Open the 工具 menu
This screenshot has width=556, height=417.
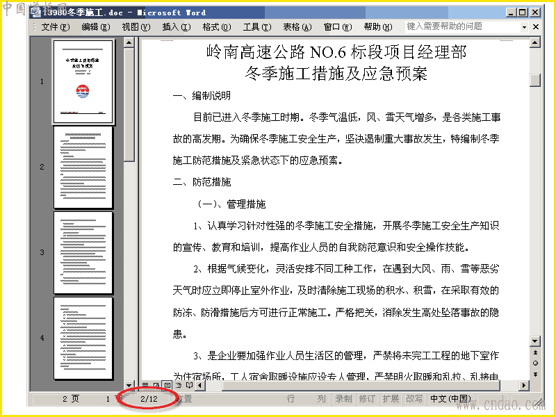pyautogui.click(x=257, y=27)
